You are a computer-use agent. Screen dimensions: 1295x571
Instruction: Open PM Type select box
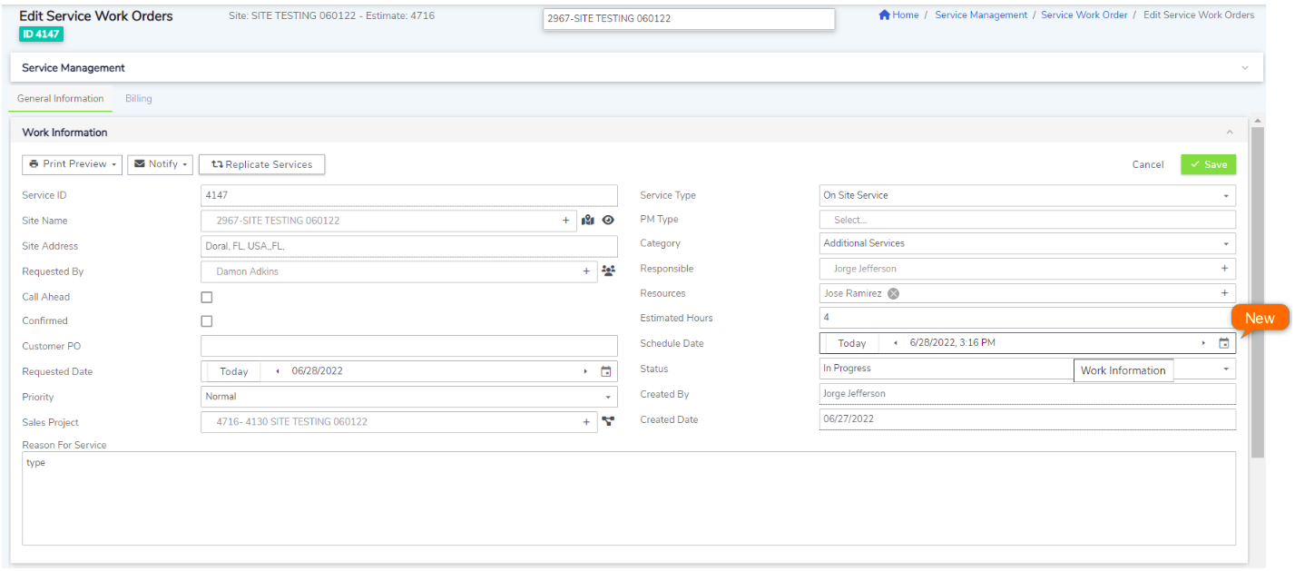1027,220
